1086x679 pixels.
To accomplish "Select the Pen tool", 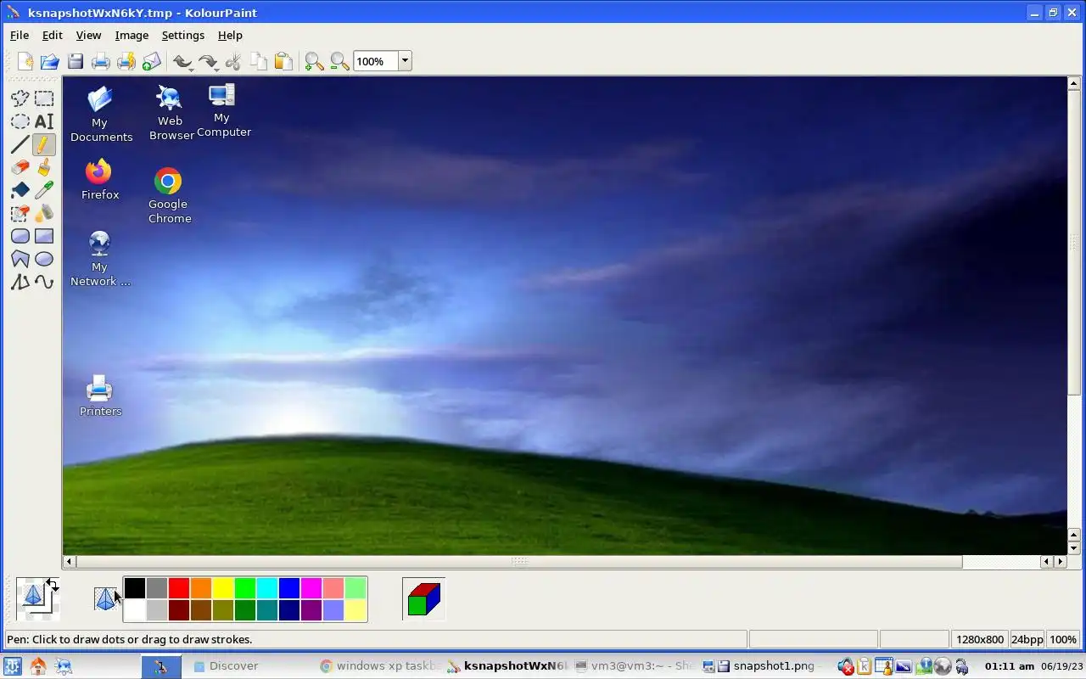I will pos(44,144).
